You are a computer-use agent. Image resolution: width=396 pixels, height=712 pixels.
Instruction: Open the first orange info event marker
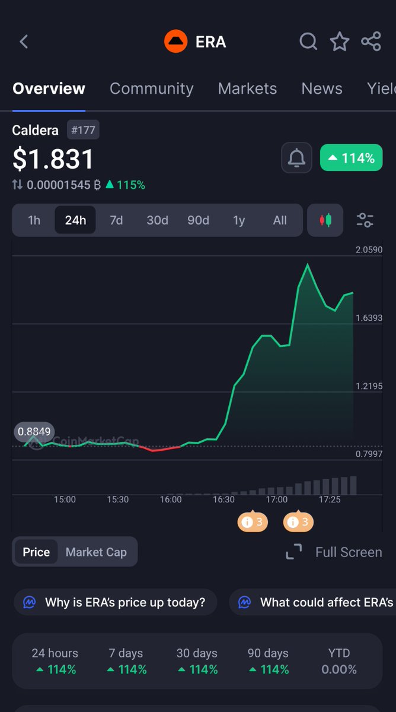[253, 522]
